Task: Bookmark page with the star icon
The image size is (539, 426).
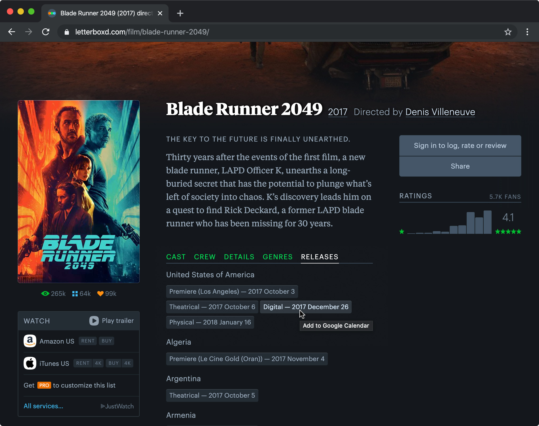Action: click(508, 32)
